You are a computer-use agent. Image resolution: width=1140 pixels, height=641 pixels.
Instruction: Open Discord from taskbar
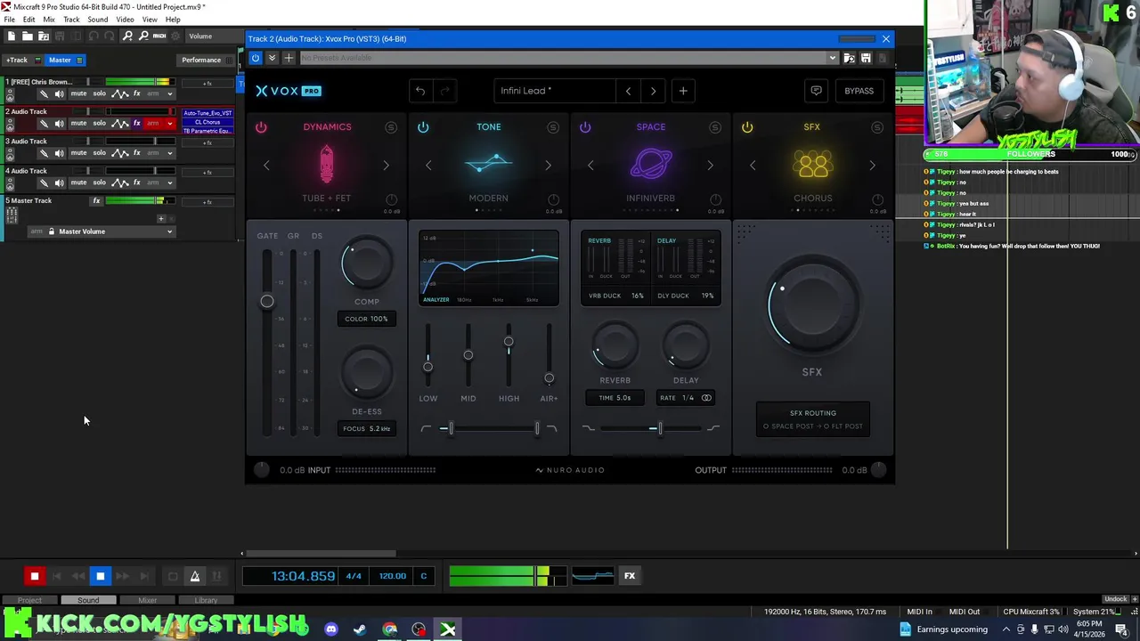click(331, 629)
